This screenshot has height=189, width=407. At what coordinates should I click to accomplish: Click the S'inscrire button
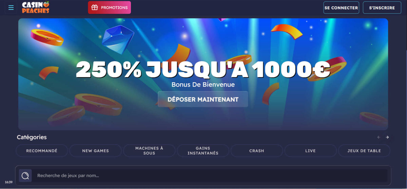pos(382,7)
